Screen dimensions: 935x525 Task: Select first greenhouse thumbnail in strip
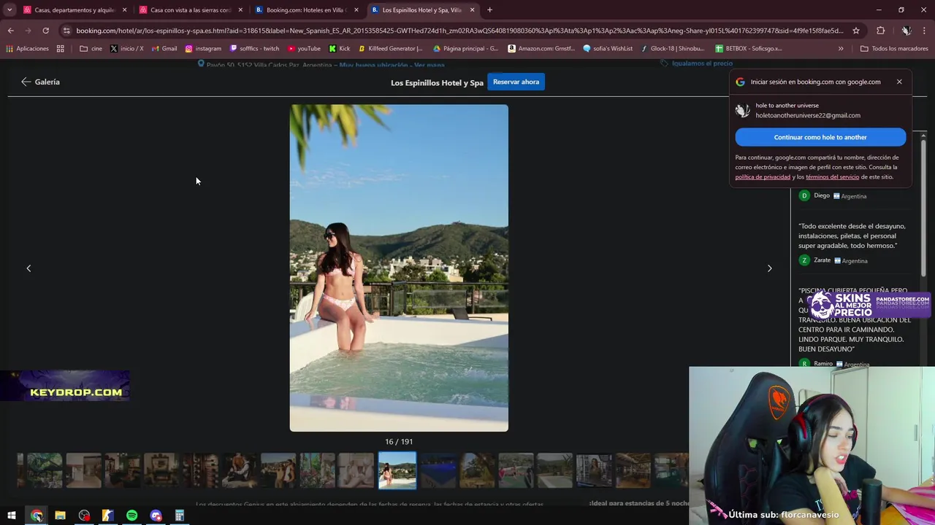[x=45, y=470]
